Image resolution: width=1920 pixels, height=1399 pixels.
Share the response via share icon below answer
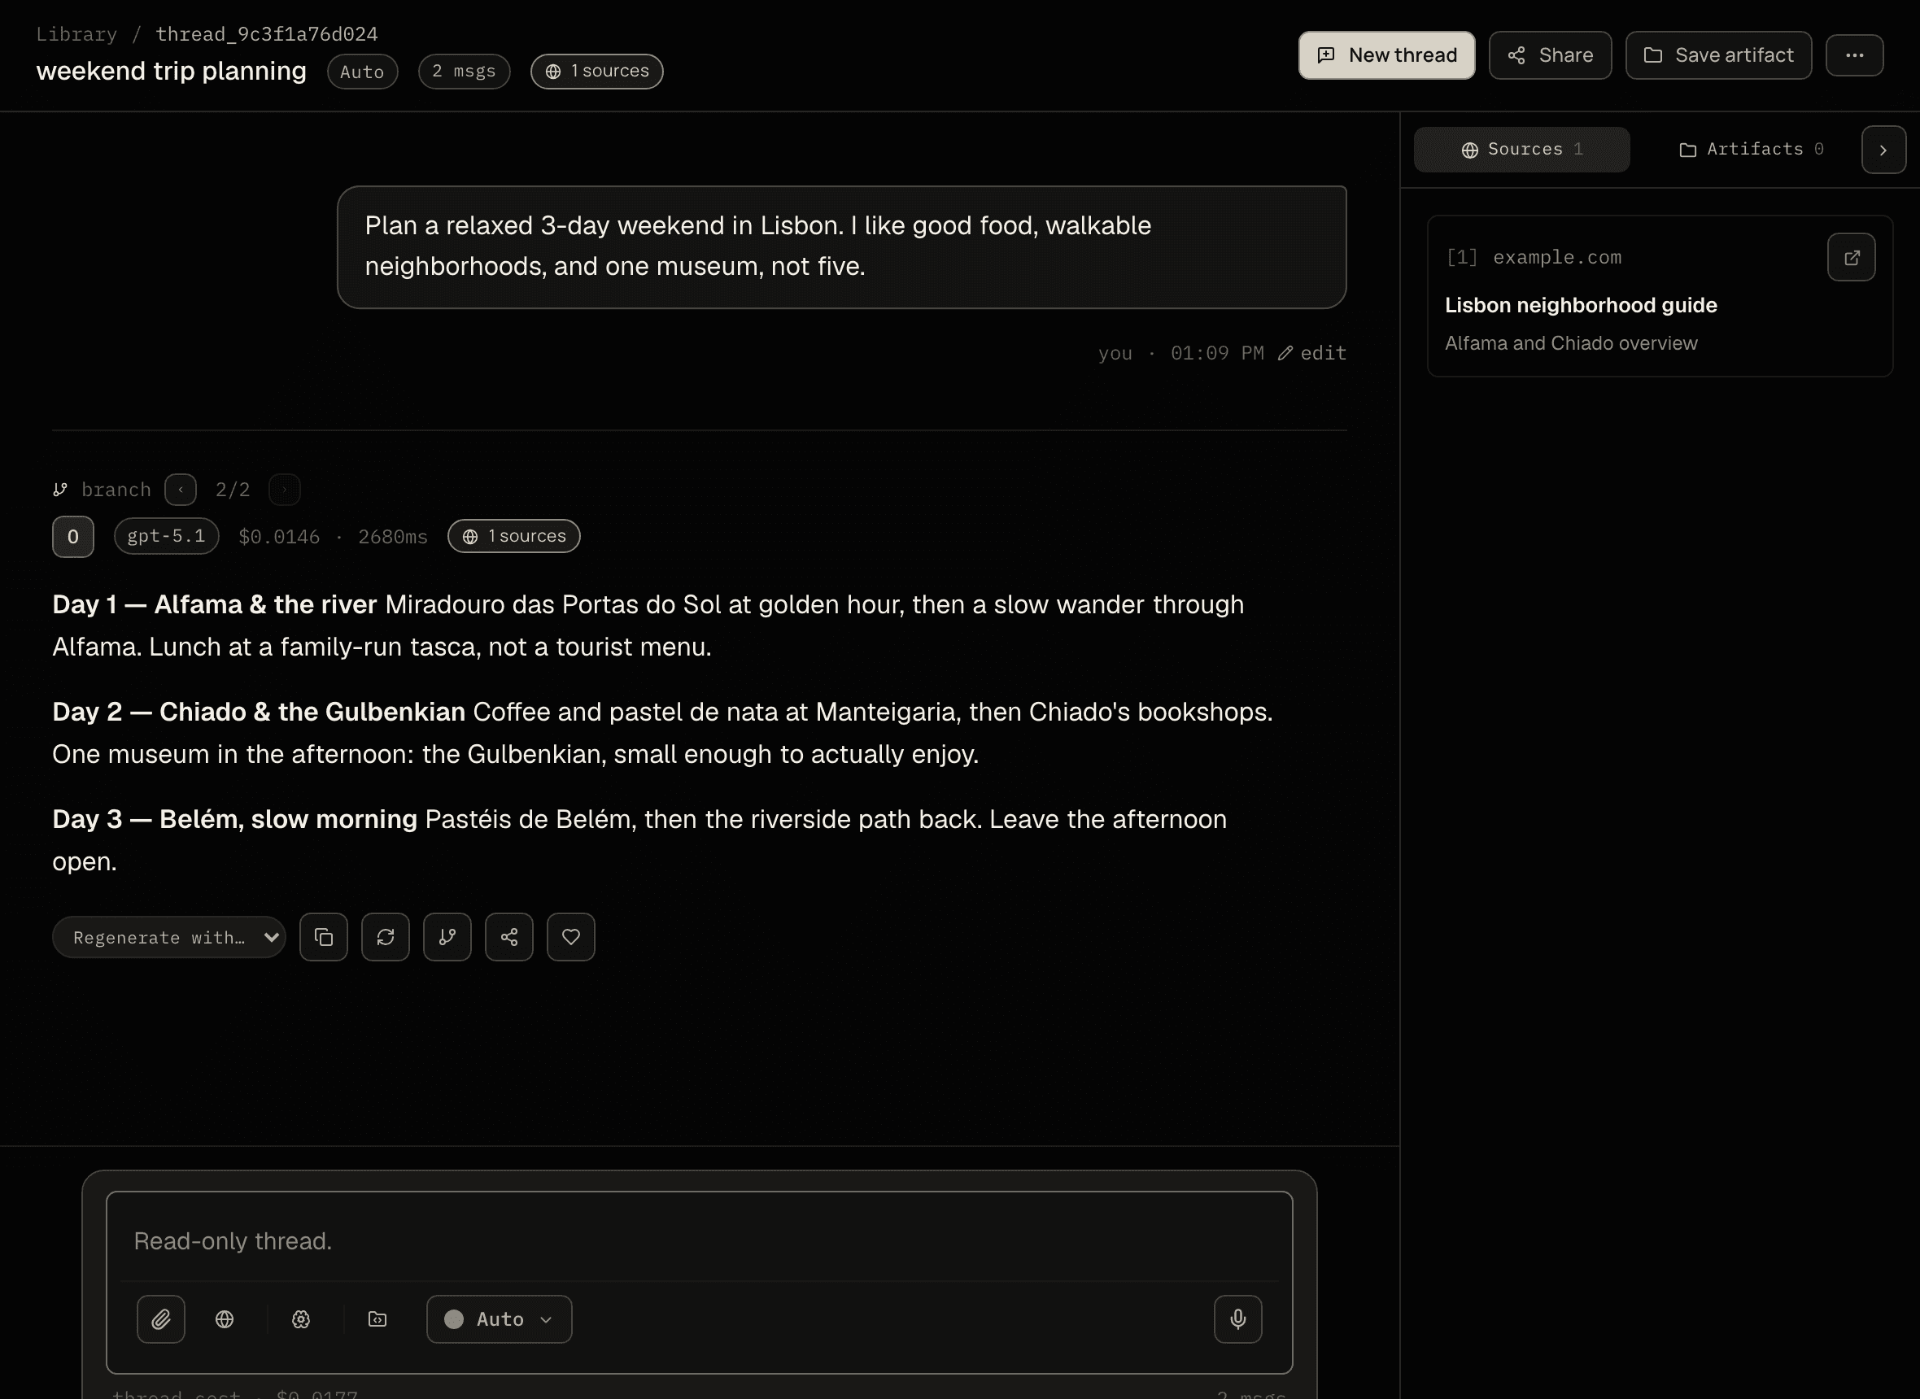tap(509, 937)
